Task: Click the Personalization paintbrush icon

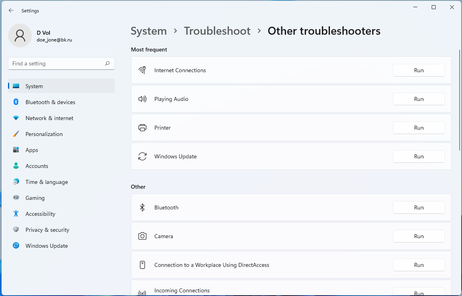Action: tap(16, 134)
